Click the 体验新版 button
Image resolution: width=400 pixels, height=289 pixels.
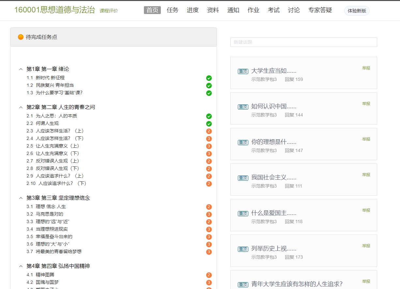[x=357, y=11]
